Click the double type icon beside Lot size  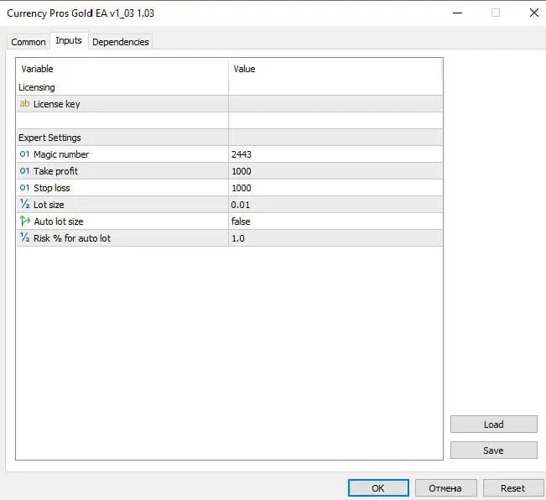coord(24,205)
